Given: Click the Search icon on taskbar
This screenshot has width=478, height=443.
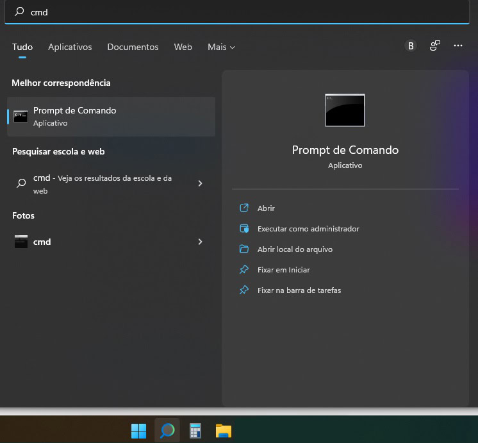Looking at the screenshot, I should (x=167, y=431).
